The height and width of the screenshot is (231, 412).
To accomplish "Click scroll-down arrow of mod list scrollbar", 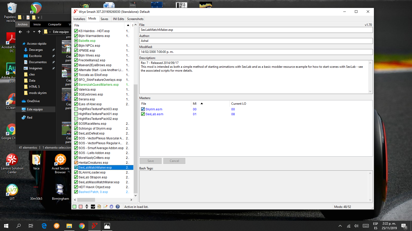I will pyautogui.click(x=135, y=195).
